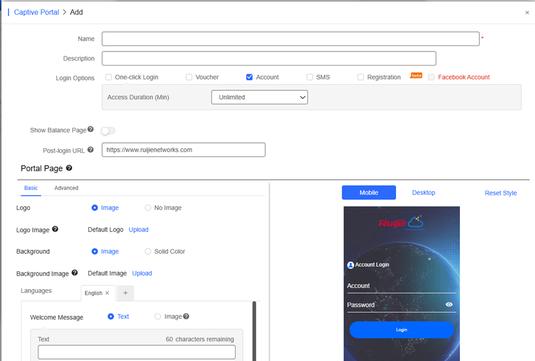Click the beta badge

point(416,76)
